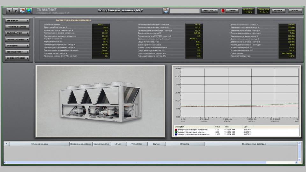Click the green swatch for outdoor air trend

tap(176, 132)
